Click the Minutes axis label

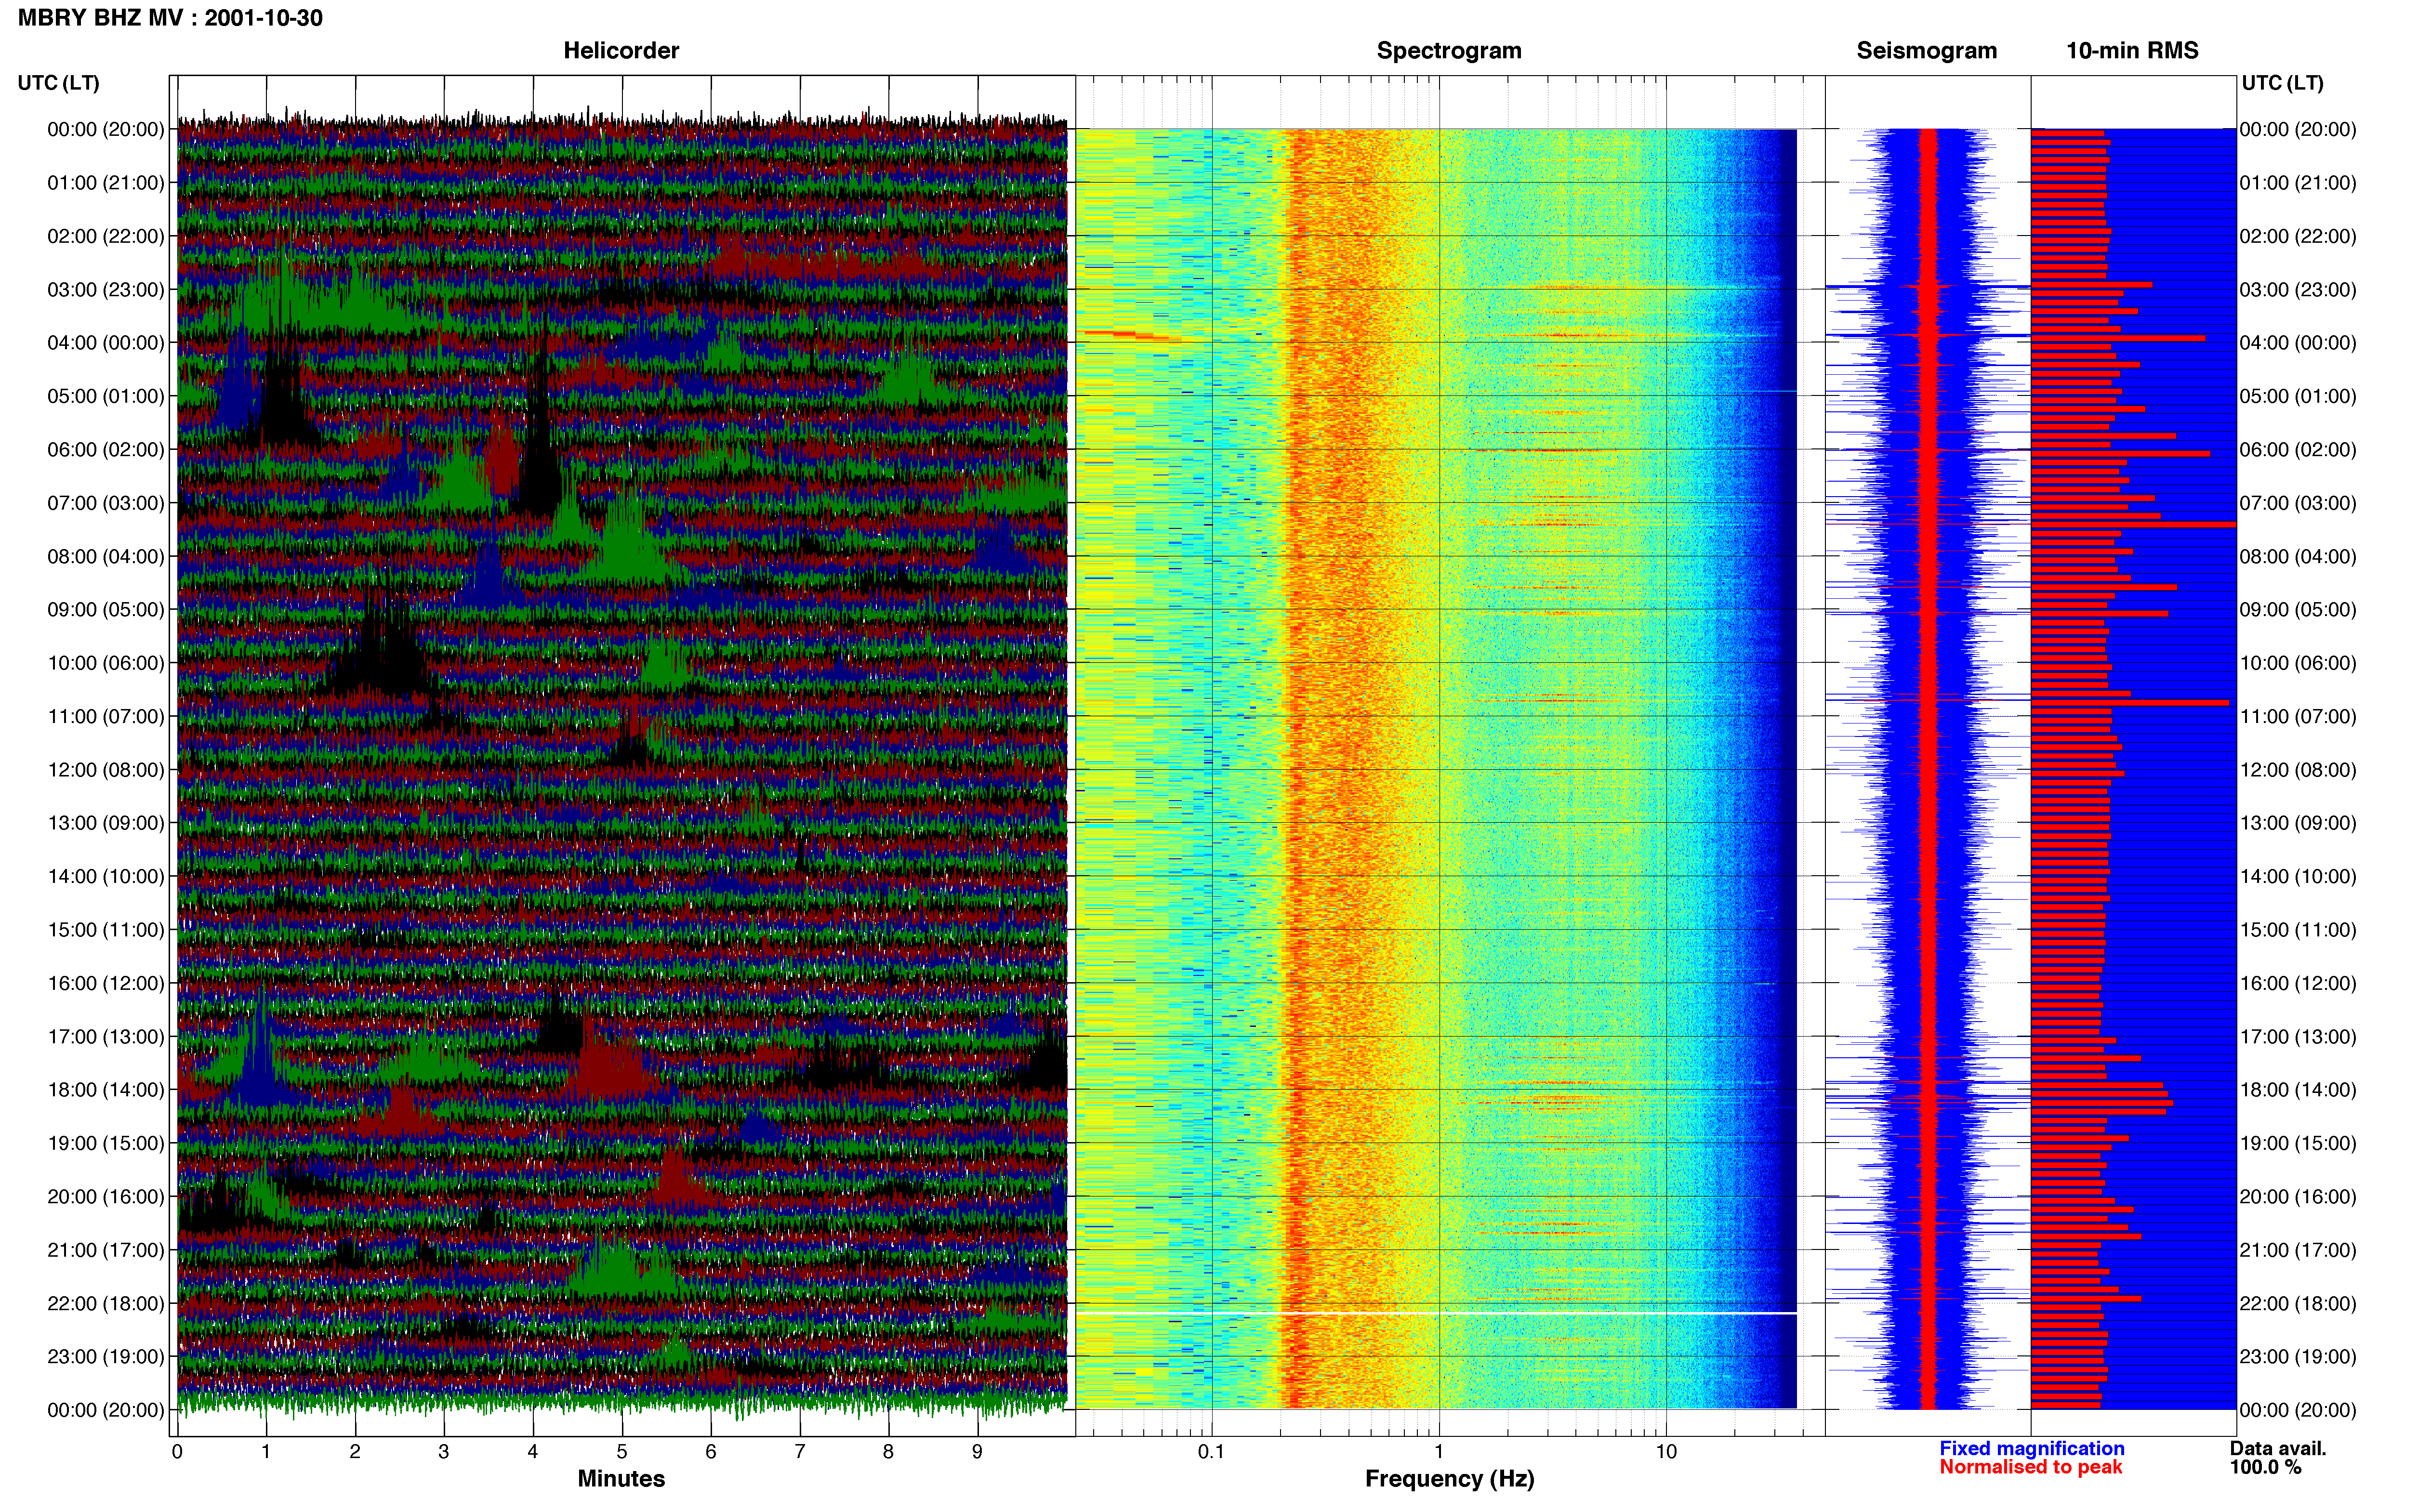pyautogui.click(x=621, y=1479)
